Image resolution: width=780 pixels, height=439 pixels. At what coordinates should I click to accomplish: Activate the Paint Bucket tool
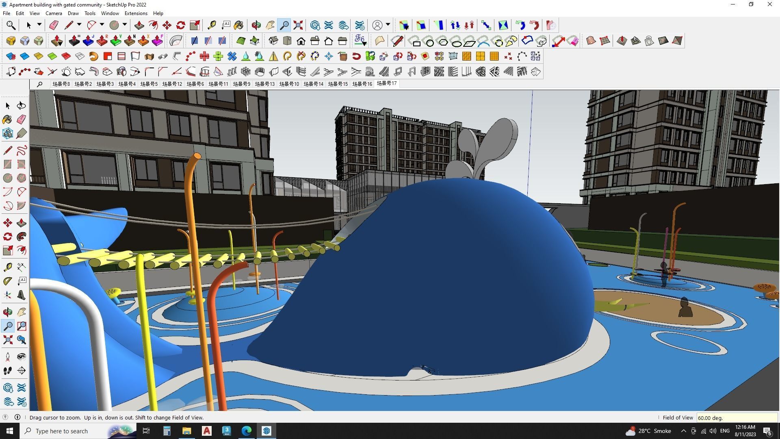(x=238, y=25)
